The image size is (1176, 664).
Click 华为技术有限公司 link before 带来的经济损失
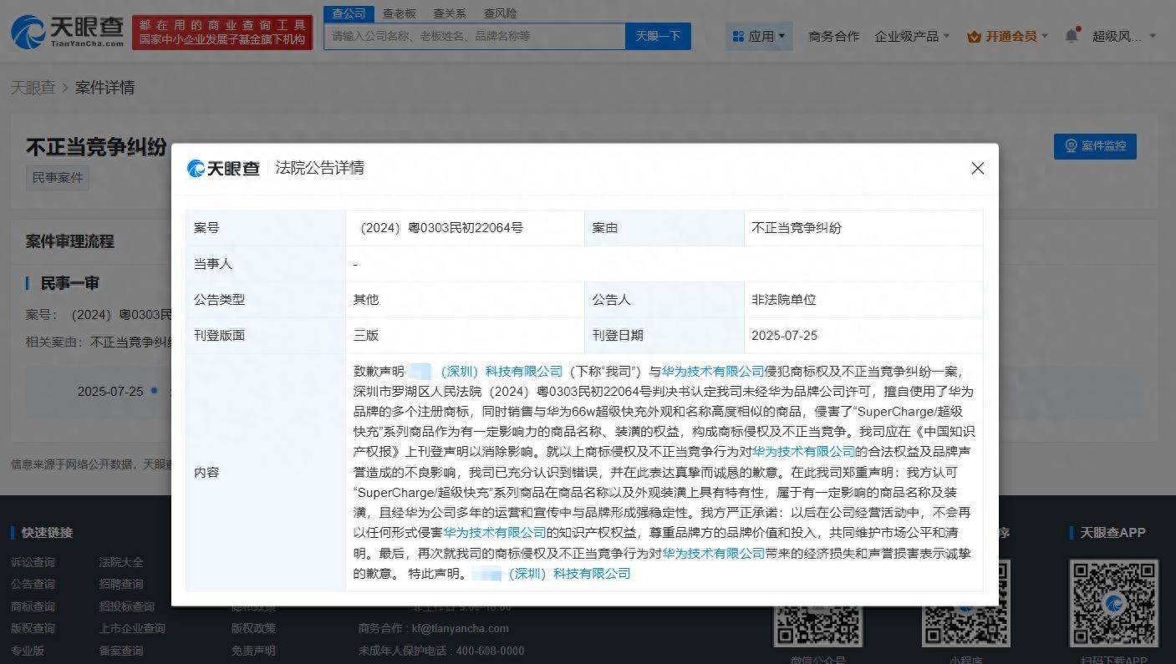(x=714, y=553)
